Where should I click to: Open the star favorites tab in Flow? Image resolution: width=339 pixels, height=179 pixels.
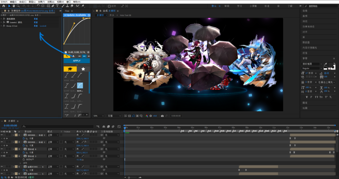point(83,69)
